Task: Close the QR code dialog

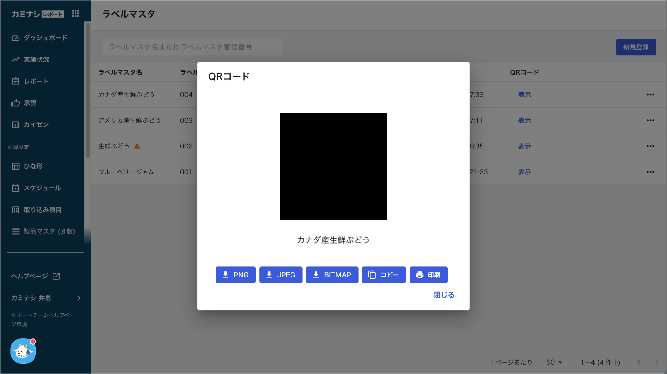Action: pos(444,295)
